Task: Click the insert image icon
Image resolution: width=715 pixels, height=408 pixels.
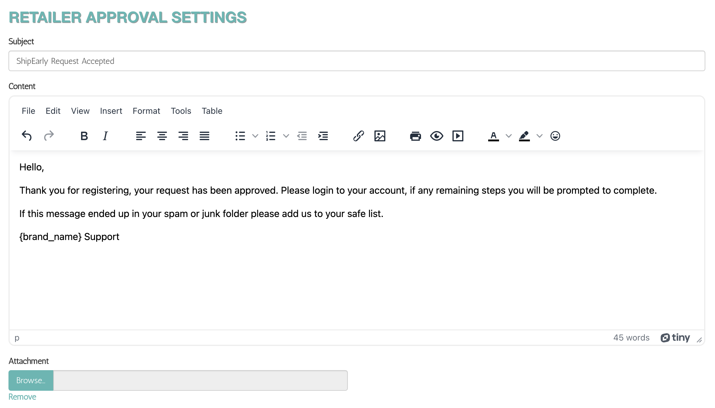Action: pos(380,135)
